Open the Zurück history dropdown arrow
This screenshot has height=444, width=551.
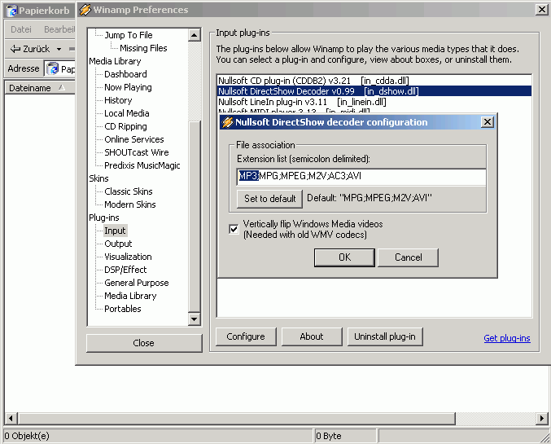pos(59,49)
